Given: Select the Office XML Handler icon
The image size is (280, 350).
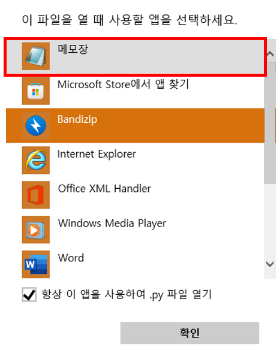Looking at the screenshot, I should 36,195.
